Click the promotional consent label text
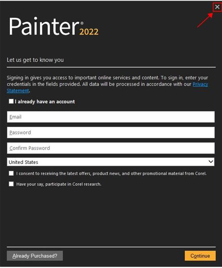This screenshot has width=222, height=268. [x=111, y=173]
